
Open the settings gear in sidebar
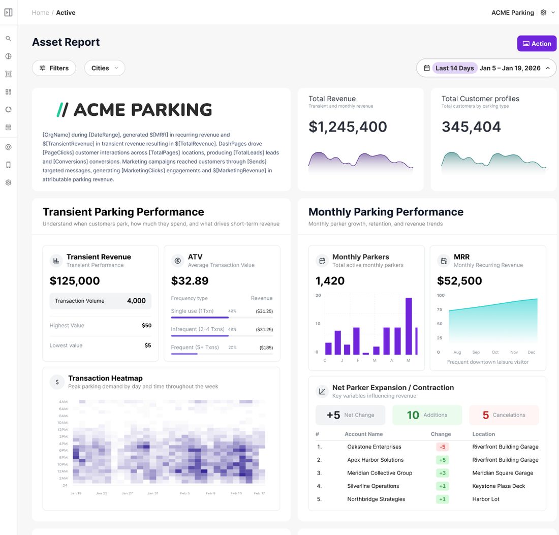pos(8,182)
